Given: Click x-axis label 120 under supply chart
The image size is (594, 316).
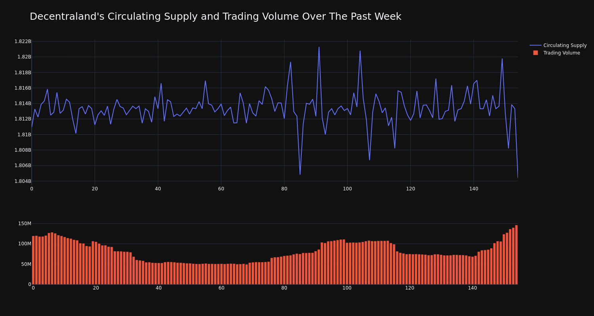Looking at the screenshot, I should tap(411, 189).
